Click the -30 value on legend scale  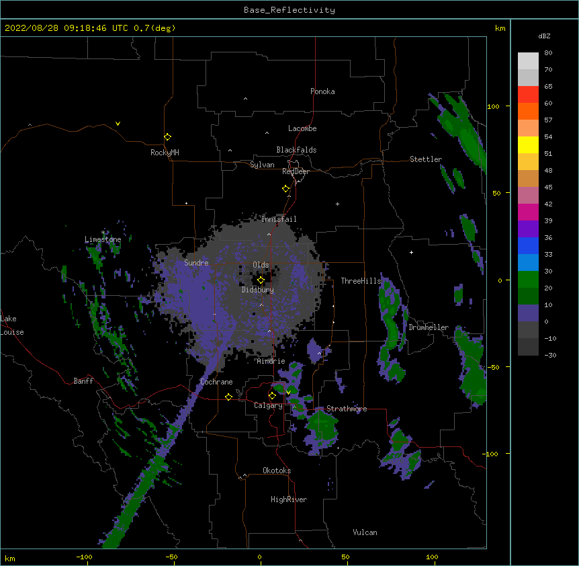pos(550,356)
